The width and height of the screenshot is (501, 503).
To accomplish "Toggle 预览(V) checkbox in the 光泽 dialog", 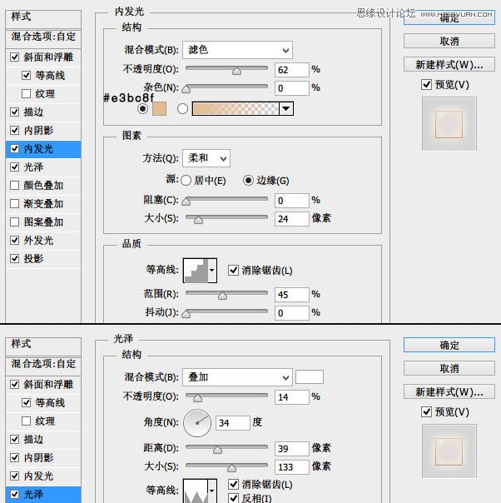I will click(426, 412).
